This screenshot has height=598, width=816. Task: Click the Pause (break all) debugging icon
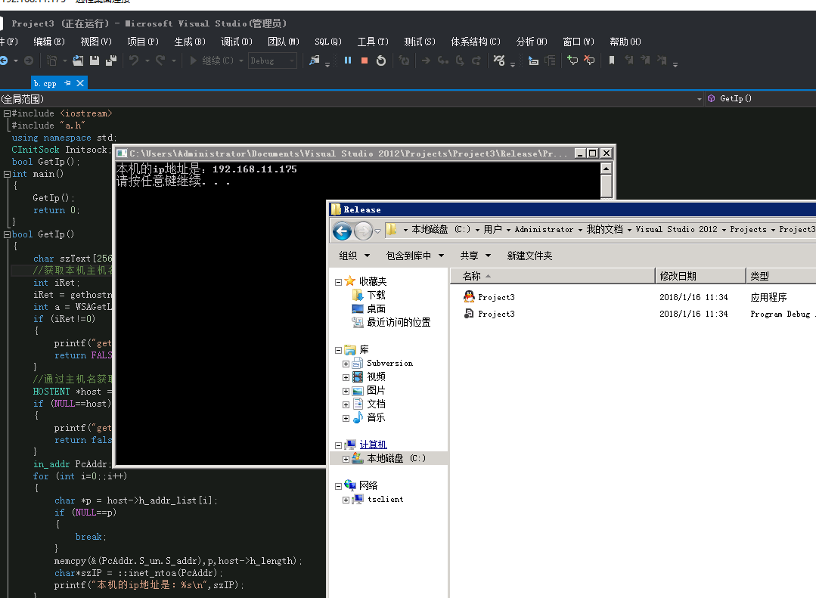(x=348, y=60)
